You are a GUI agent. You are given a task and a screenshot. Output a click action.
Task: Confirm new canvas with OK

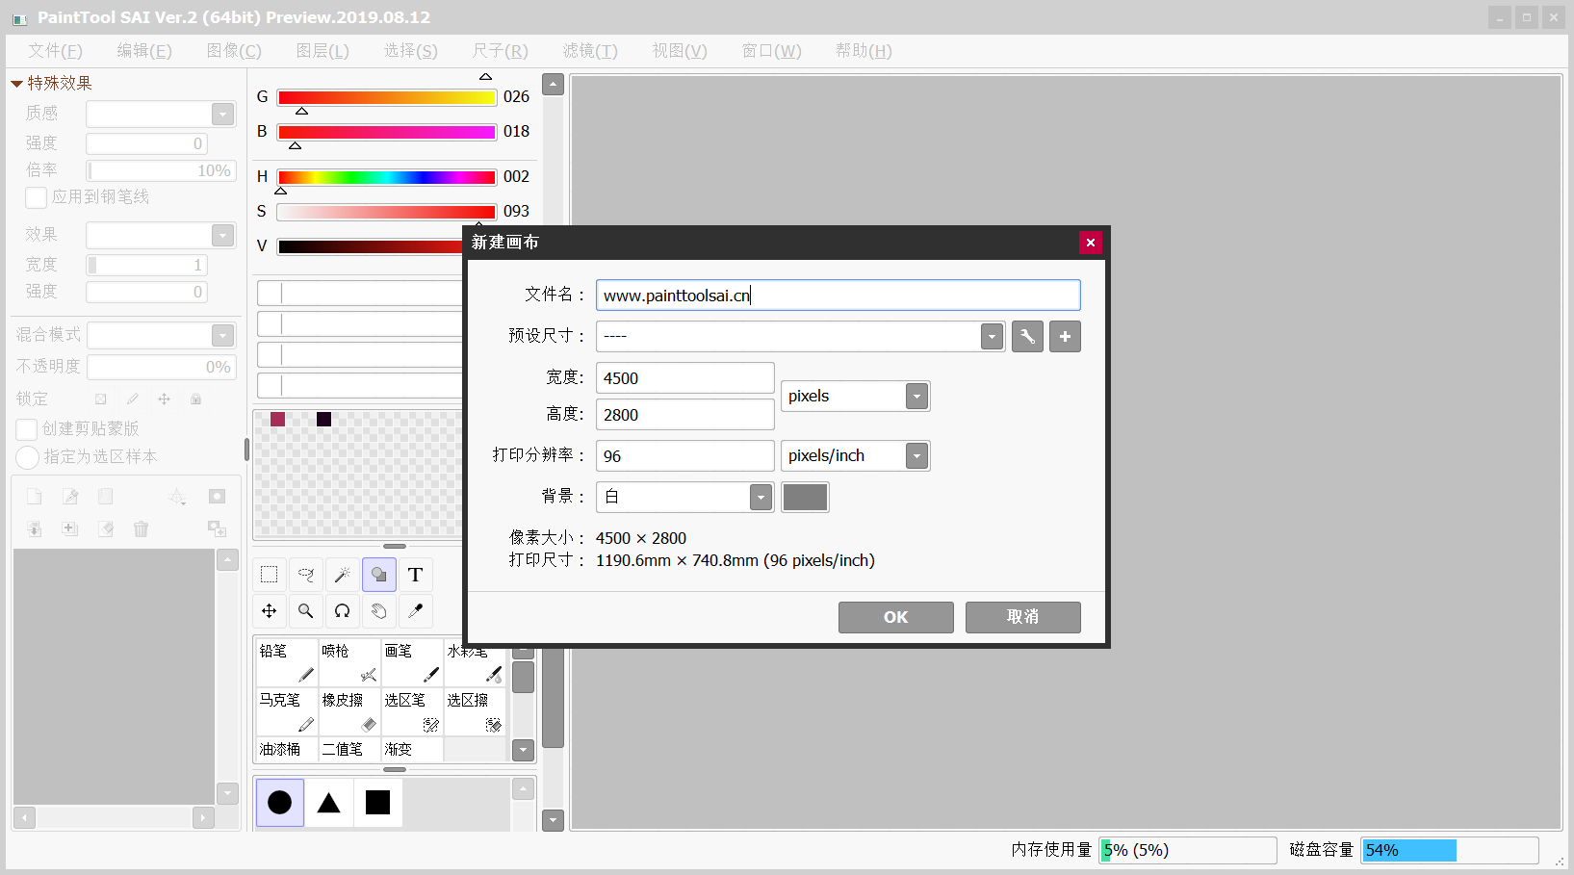[x=896, y=618]
